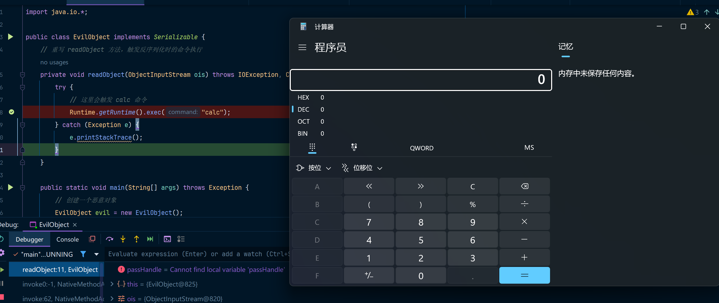Image resolution: width=719 pixels, height=303 pixels.
Task: Click the Step Into debugger icon
Action: (x=123, y=239)
